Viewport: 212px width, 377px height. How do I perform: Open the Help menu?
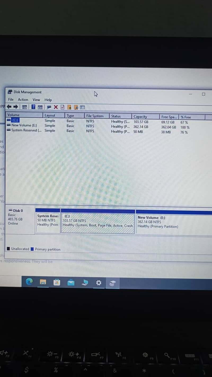pyautogui.click(x=48, y=100)
